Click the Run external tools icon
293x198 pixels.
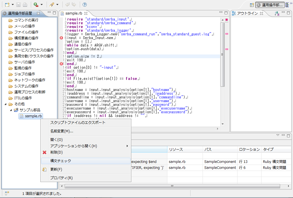pos(36,5)
